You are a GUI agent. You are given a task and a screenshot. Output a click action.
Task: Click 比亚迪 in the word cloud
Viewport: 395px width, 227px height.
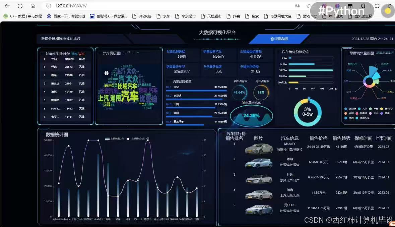click(149, 99)
